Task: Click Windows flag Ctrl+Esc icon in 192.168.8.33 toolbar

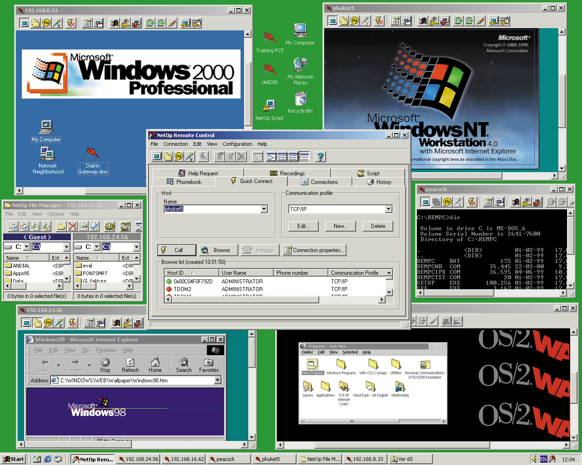Action: point(115,23)
